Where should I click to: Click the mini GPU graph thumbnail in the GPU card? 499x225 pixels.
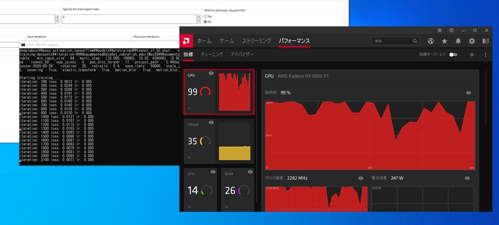pos(235,92)
